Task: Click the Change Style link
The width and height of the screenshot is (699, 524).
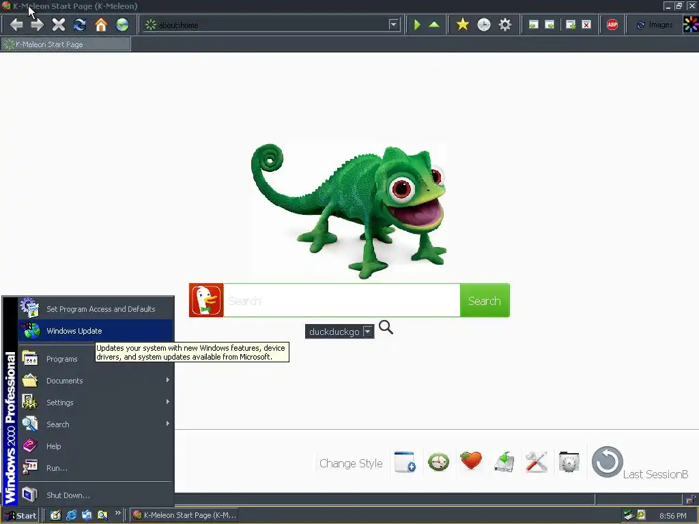Action: pyautogui.click(x=351, y=463)
